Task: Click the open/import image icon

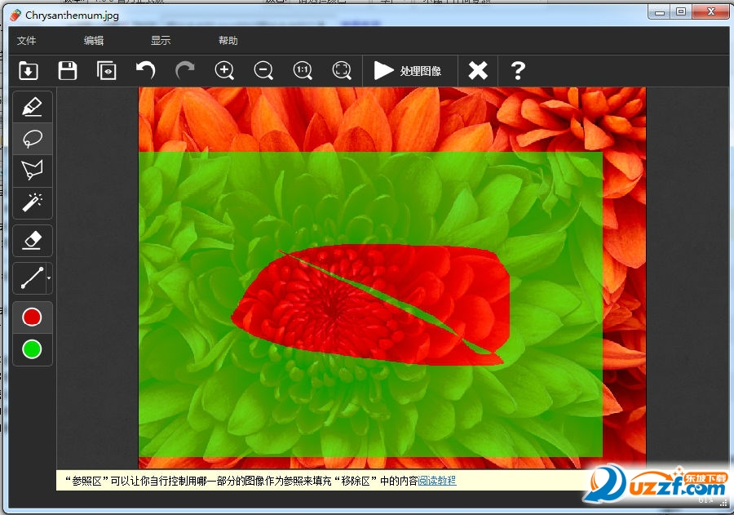Action: [29, 71]
